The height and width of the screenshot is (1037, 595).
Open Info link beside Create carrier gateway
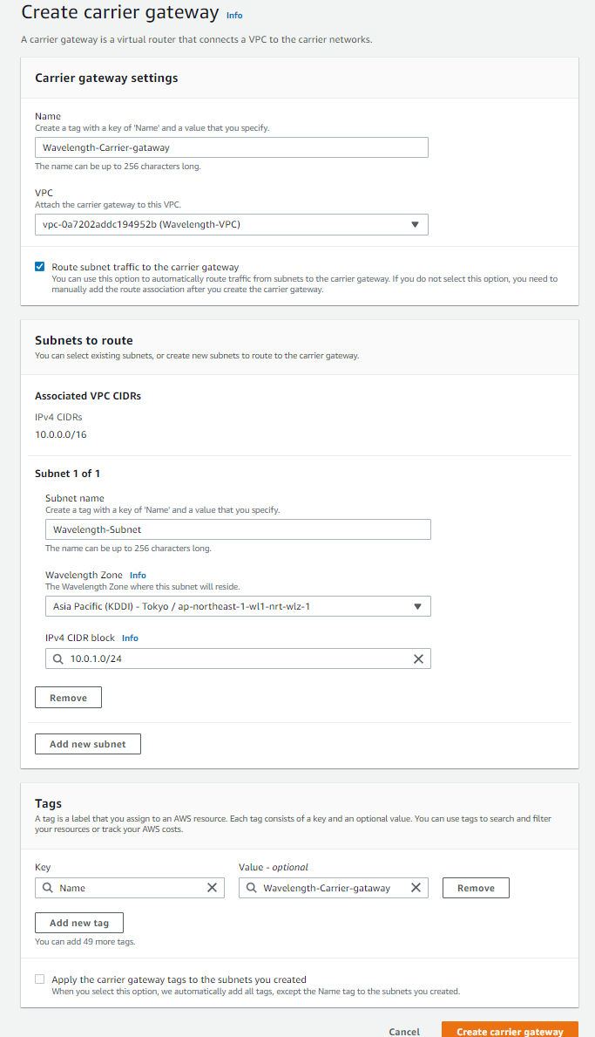[x=234, y=16]
